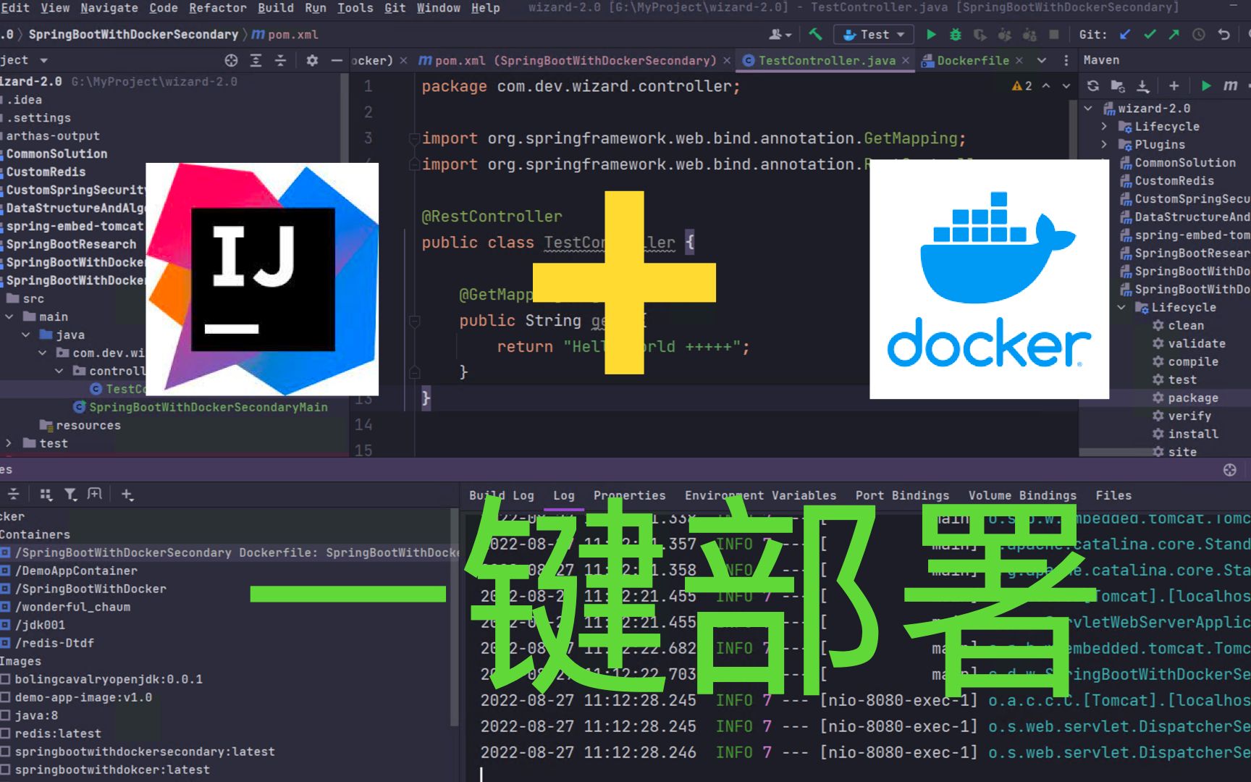Image resolution: width=1251 pixels, height=782 pixels.
Task: Select the /DemoAppContainer container
Action: coord(76,571)
